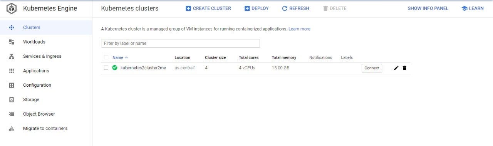Open the Configuration section
This screenshot has width=493, height=146.
pos(37,85)
